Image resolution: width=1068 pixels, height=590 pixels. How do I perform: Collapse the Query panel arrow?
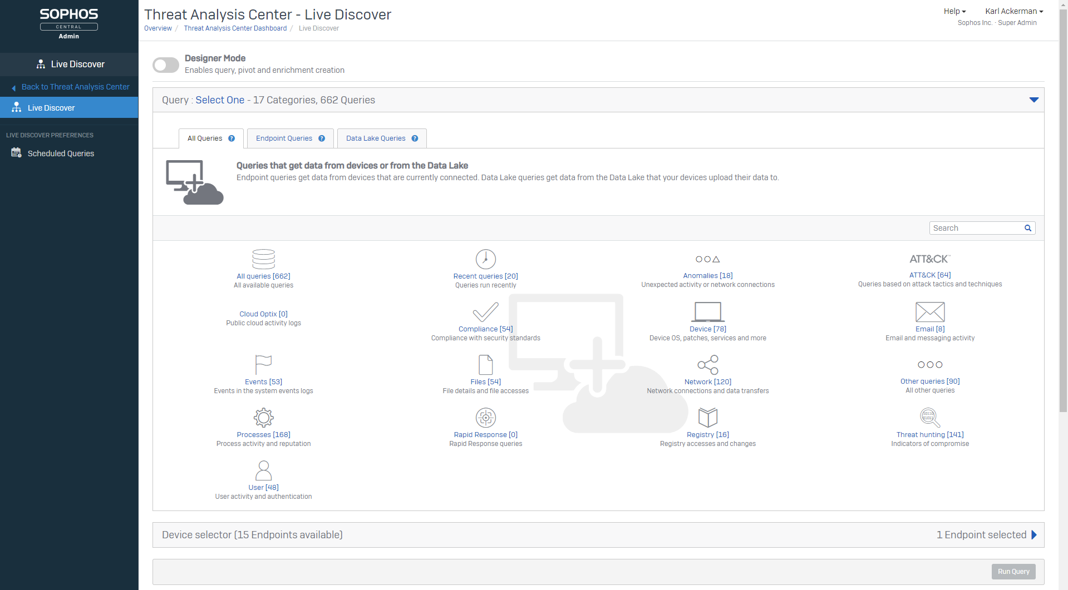coord(1033,100)
